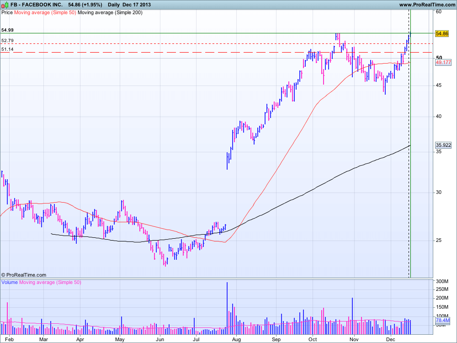Click the 45 price axis label
This screenshot has width=457, height=343.
[x=439, y=85]
